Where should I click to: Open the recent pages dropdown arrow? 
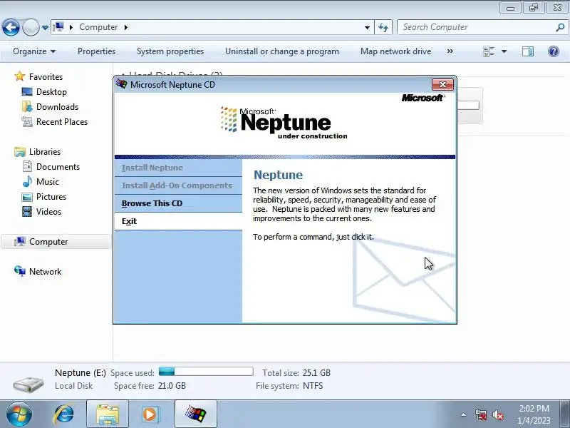[x=45, y=28]
